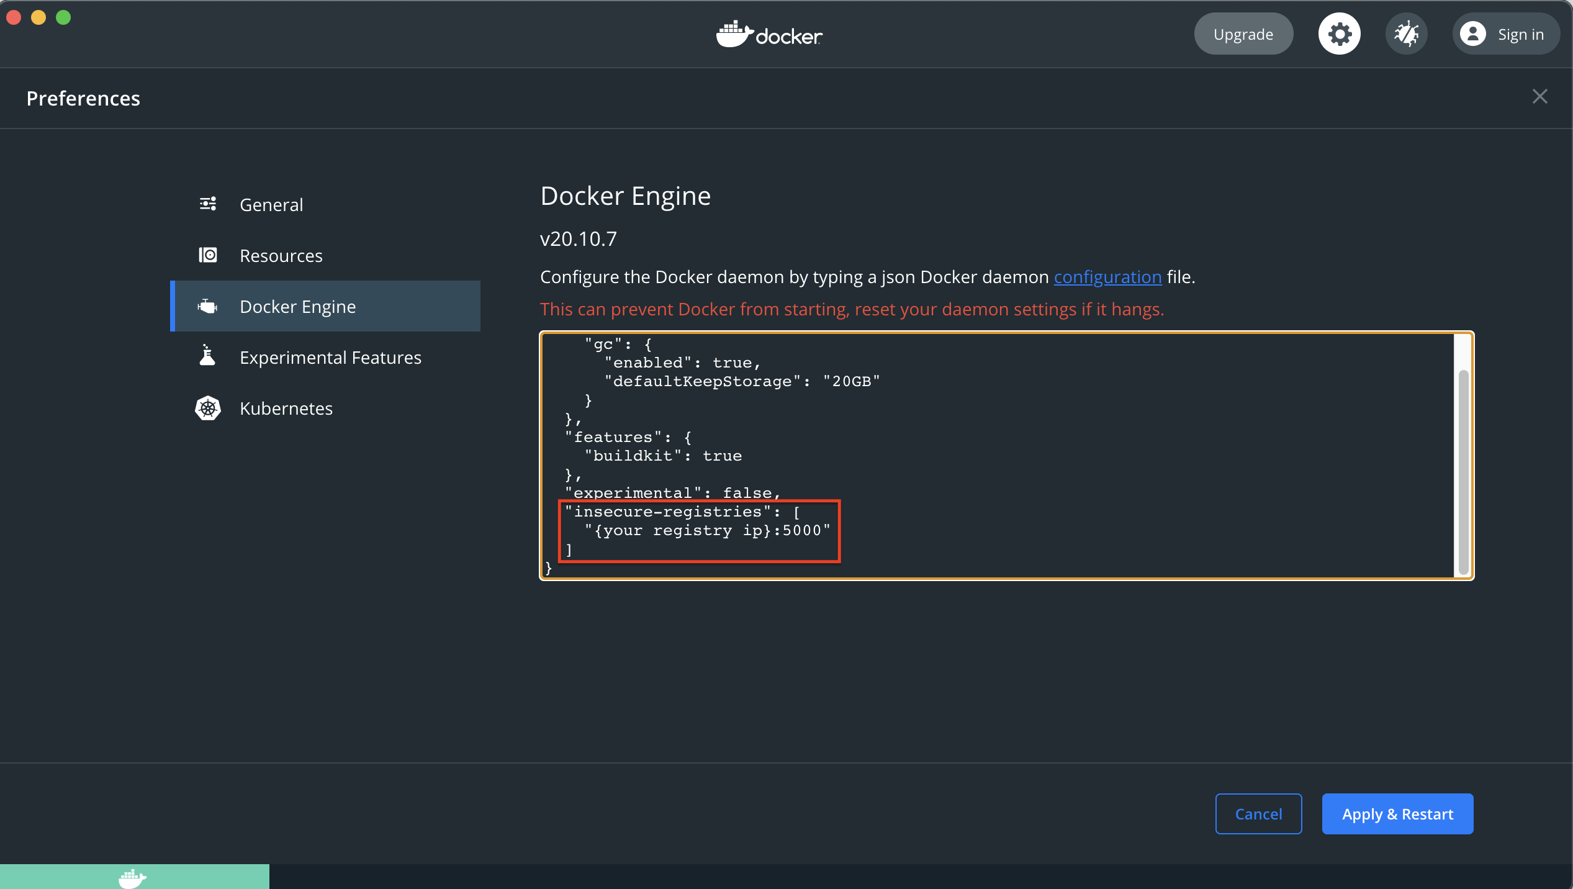Click the Upgrade button

1243,34
